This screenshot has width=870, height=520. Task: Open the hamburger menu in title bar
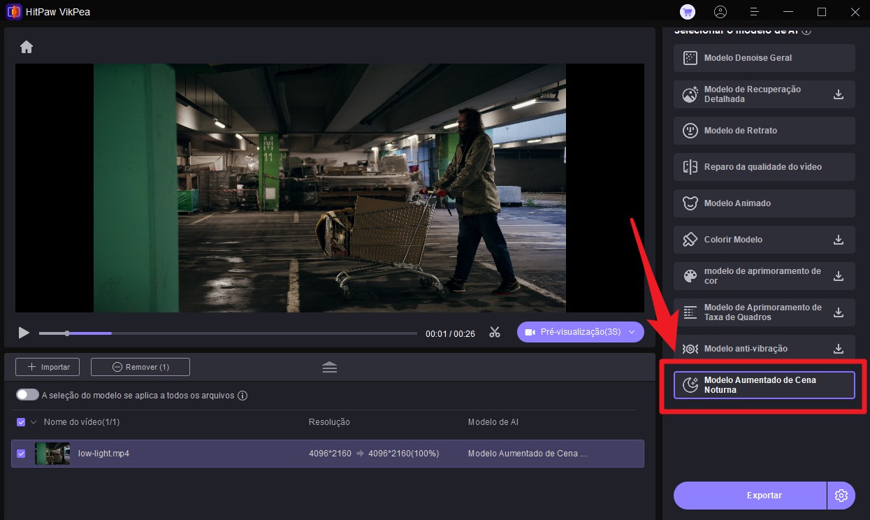(x=754, y=12)
